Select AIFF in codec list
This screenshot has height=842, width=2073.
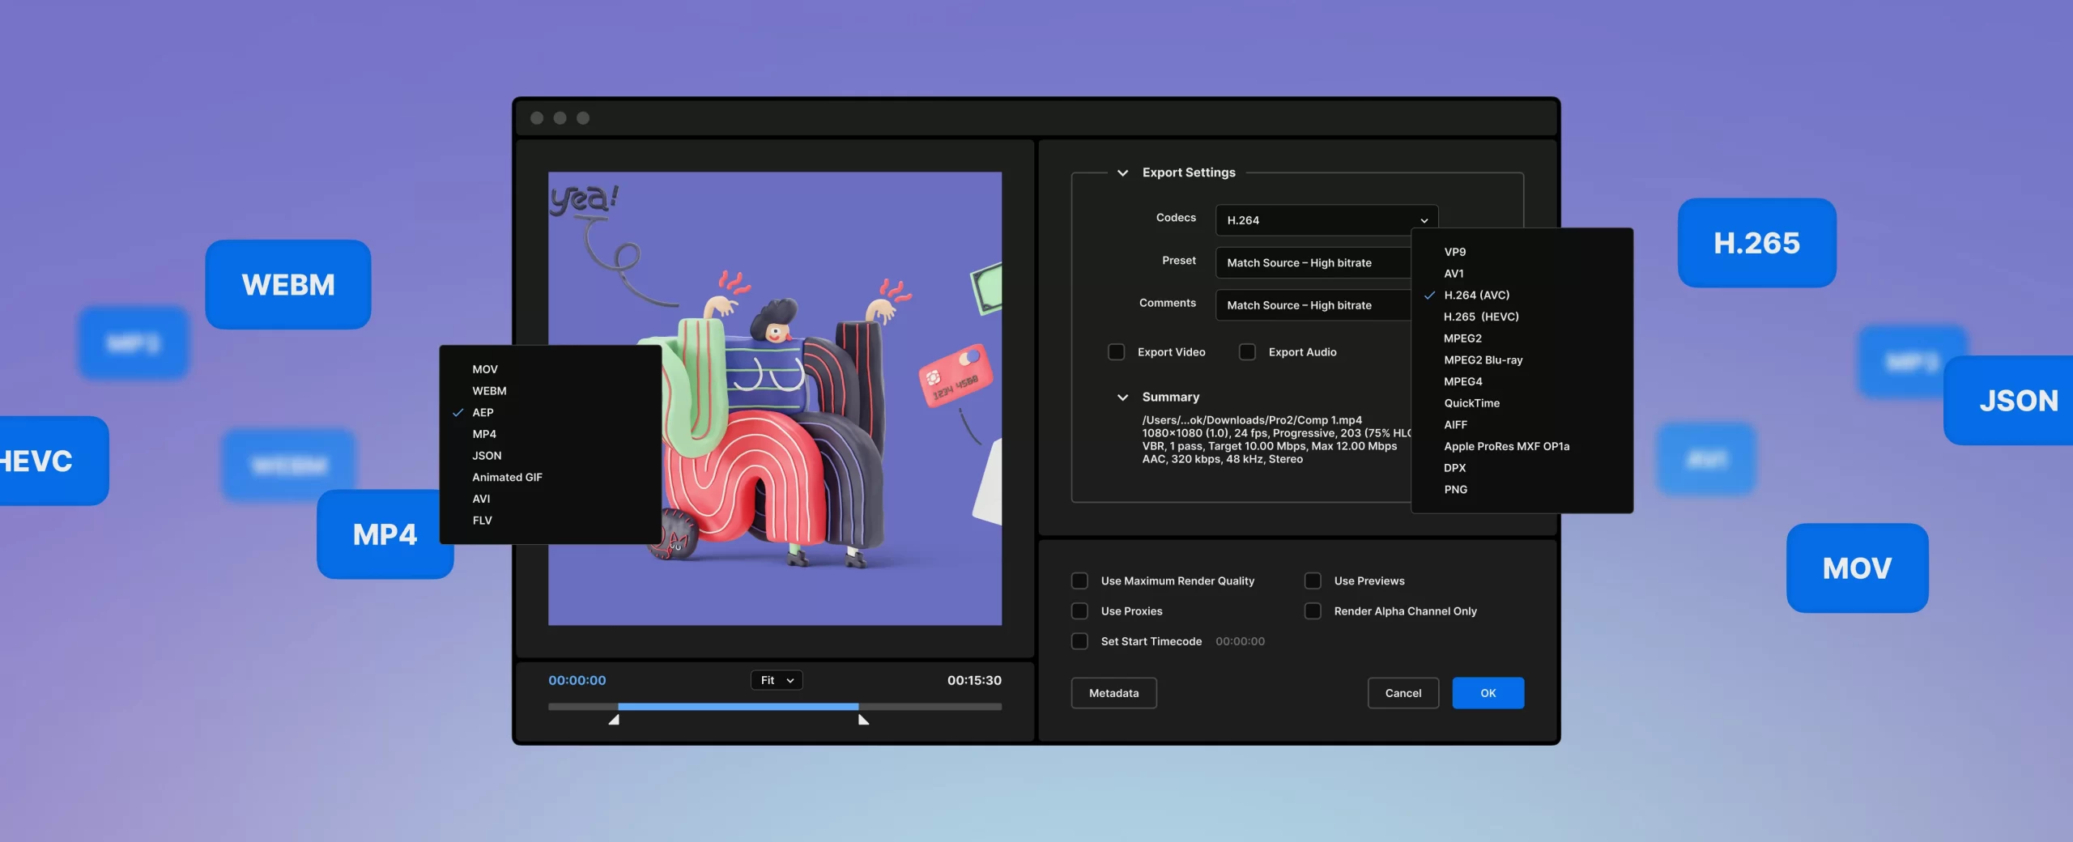(1455, 425)
